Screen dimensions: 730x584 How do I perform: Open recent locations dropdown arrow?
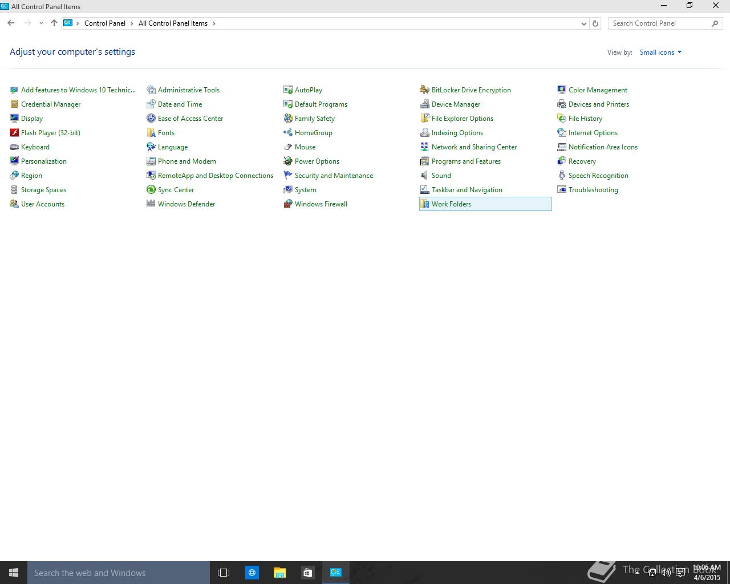point(41,23)
